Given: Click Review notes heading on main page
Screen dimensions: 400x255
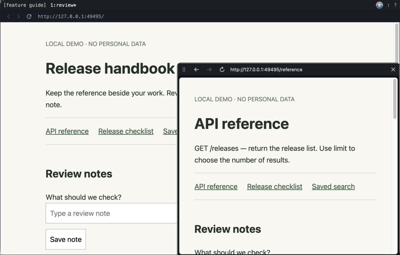Looking at the screenshot, I should (79, 174).
